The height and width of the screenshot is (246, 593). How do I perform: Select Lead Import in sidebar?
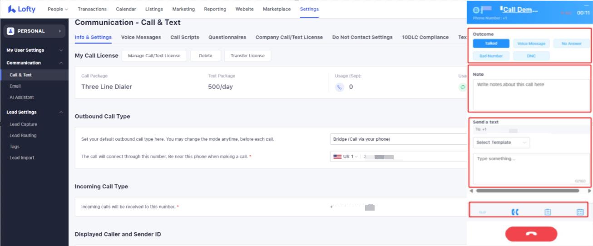[x=22, y=158]
